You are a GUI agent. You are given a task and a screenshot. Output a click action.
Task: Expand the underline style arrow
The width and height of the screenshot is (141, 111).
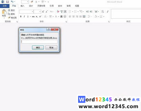point(30,17)
